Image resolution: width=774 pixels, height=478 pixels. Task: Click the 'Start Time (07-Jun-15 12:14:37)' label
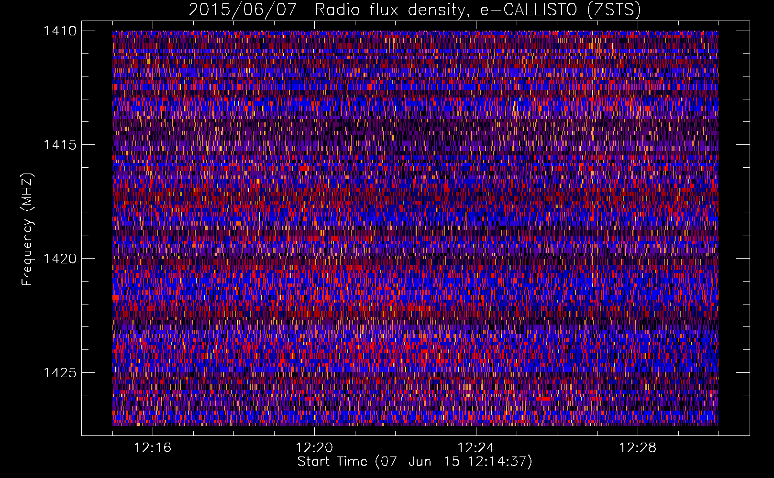(x=415, y=462)
